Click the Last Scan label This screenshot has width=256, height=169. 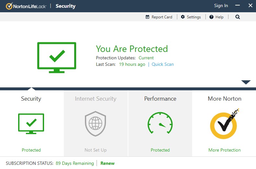(106, 65)
